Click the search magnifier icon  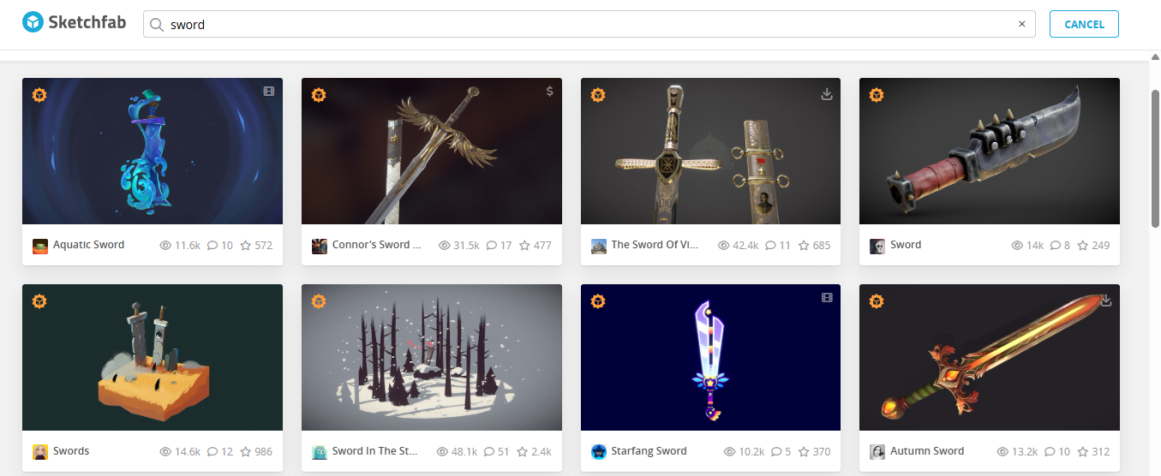[157, 25]
